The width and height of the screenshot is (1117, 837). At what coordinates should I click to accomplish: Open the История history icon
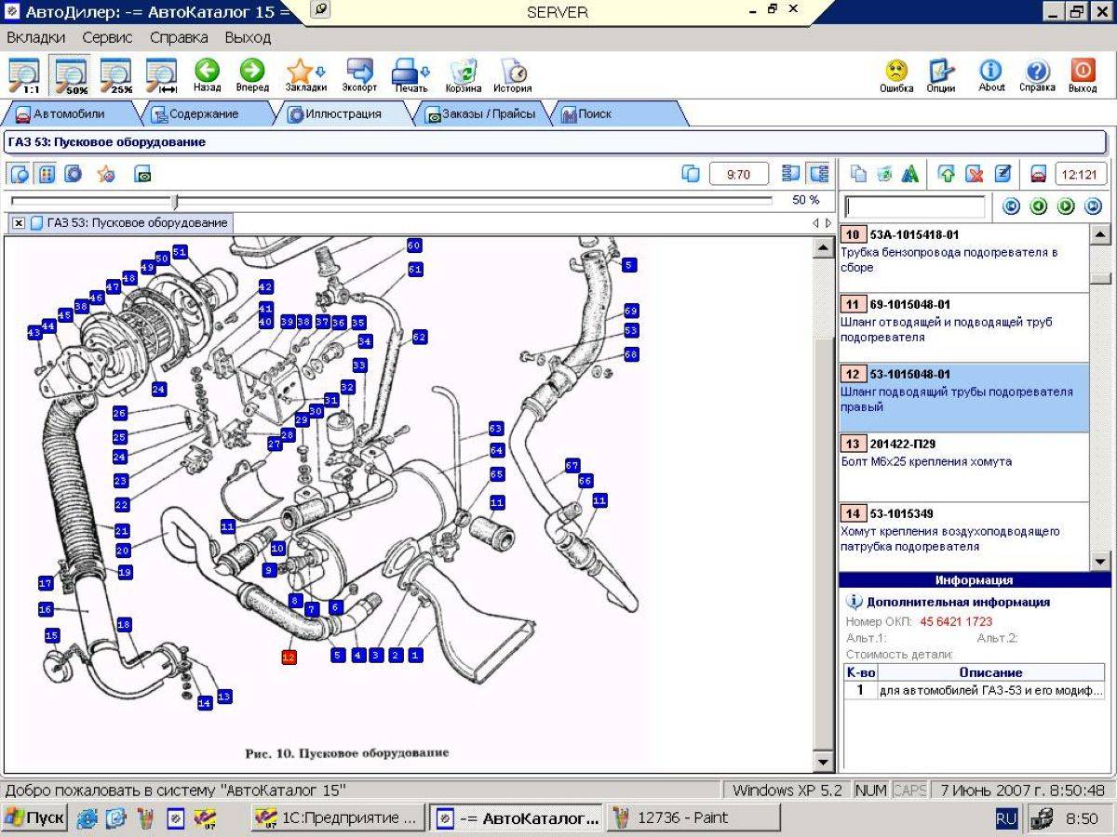click(x=512, y=75)
